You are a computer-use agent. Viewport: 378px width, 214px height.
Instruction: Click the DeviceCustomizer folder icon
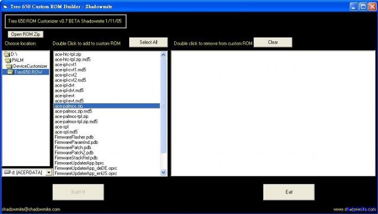click(x=9, y=66)
